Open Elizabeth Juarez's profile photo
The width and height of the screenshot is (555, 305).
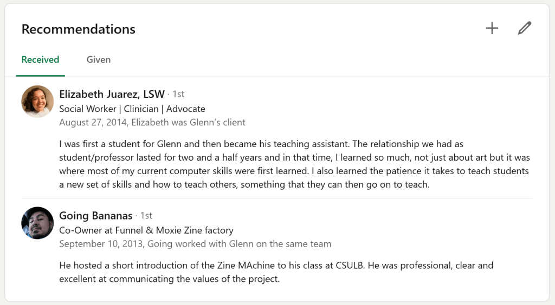pos(37,102)
